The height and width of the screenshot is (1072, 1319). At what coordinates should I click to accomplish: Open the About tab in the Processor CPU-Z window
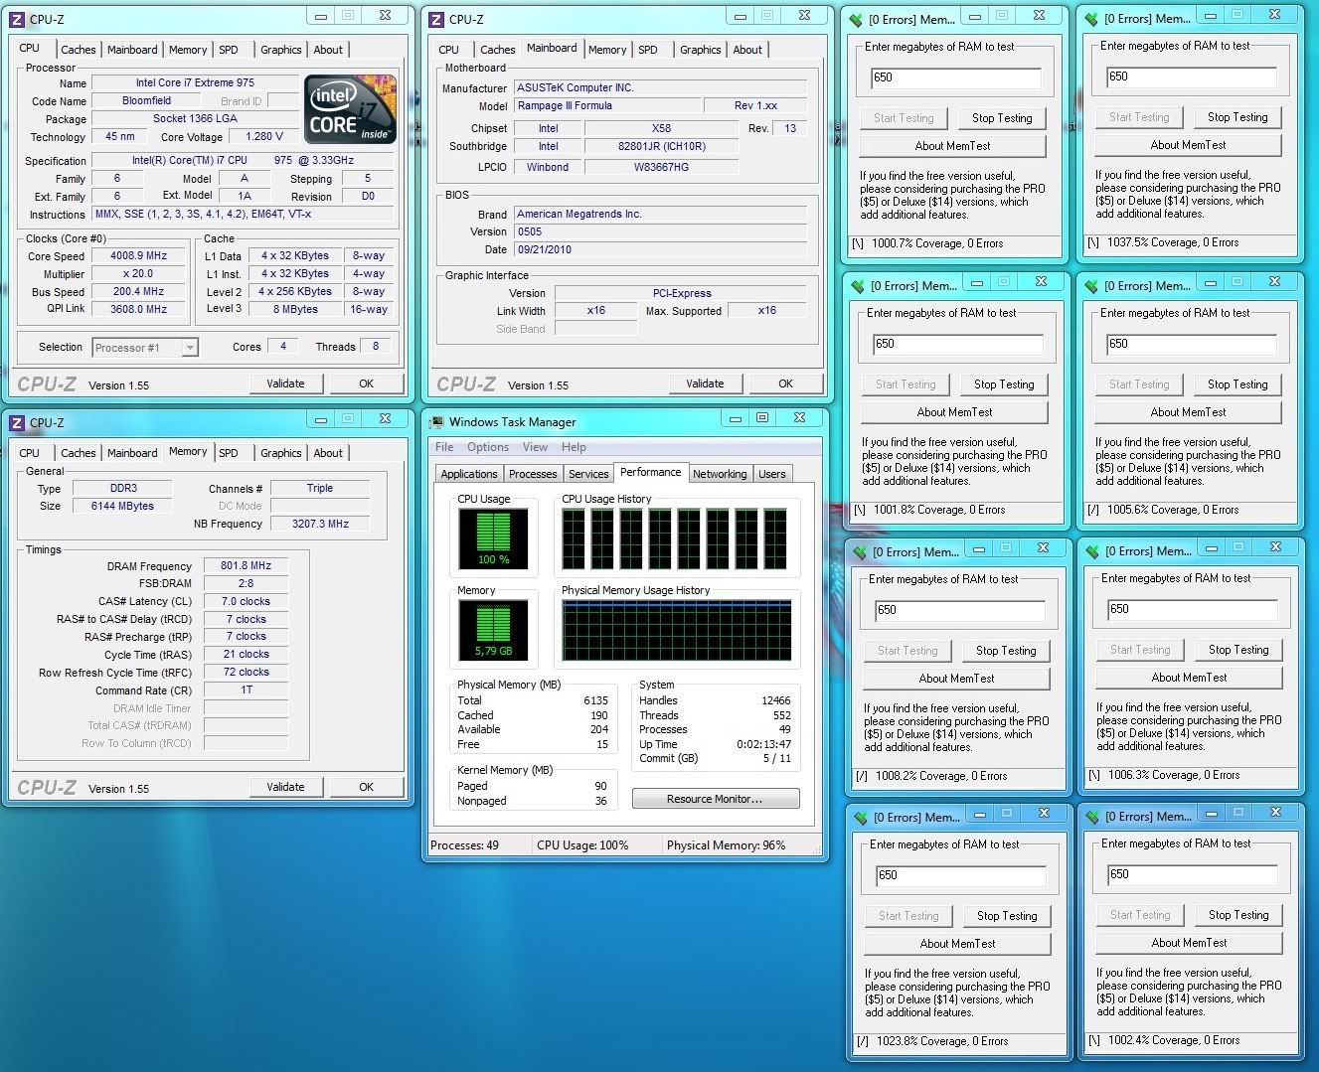pos(328,50)
